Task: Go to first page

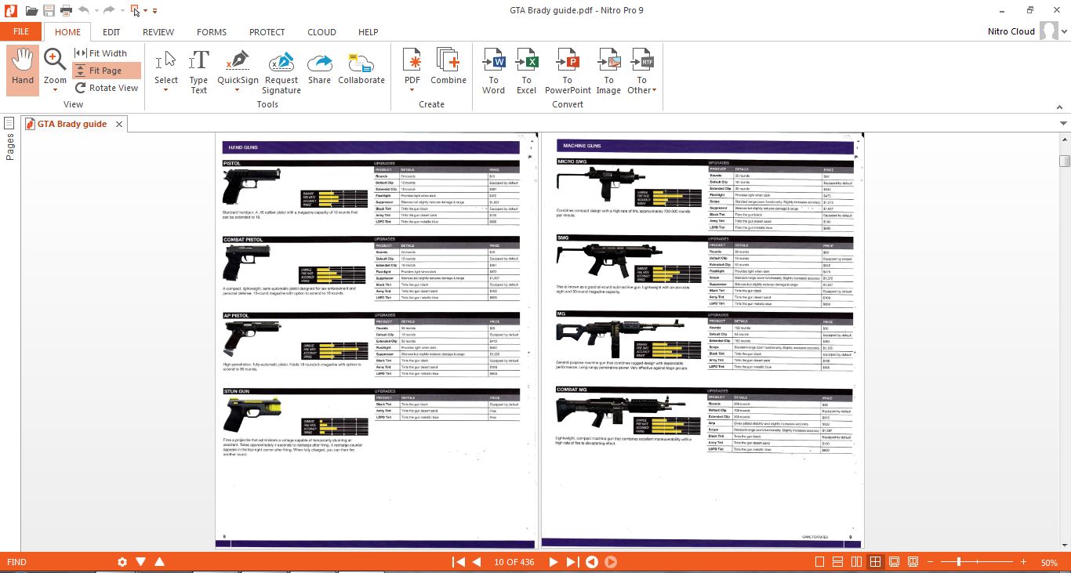Action: (459, 562)
